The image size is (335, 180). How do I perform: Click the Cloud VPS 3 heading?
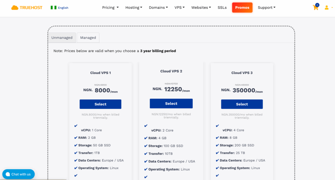coord(242,73)
